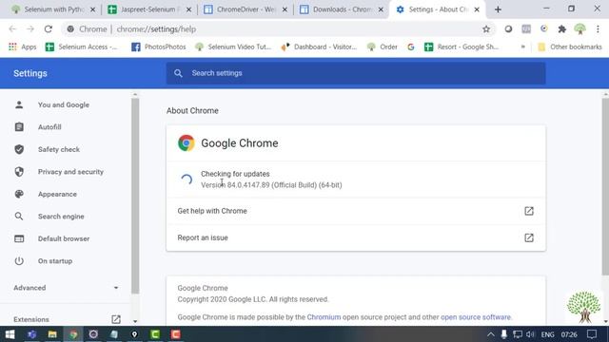This screenshot has height=342, width=609.
Task: Open the Order bookmark
Action: [x=383, y=47]
